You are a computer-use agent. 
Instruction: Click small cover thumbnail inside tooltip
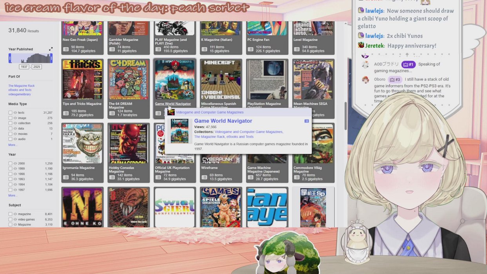click(x=180, y=131)
